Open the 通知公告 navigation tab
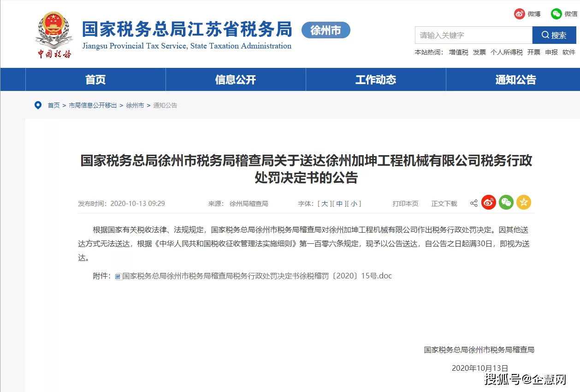 515,80
